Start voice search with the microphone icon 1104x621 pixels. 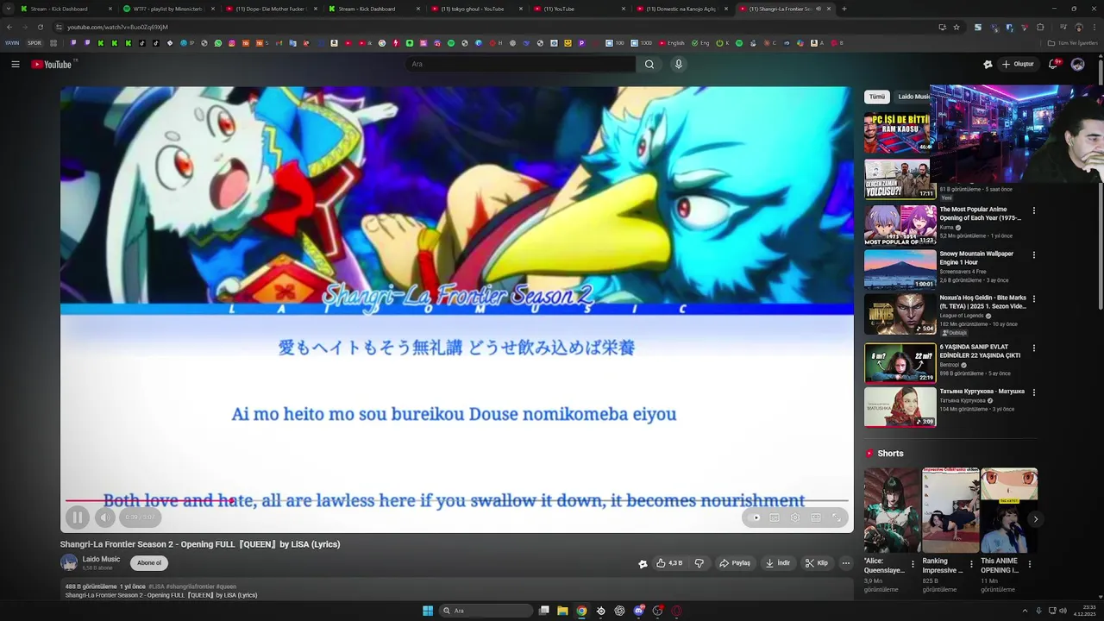[x=679, y=64]
